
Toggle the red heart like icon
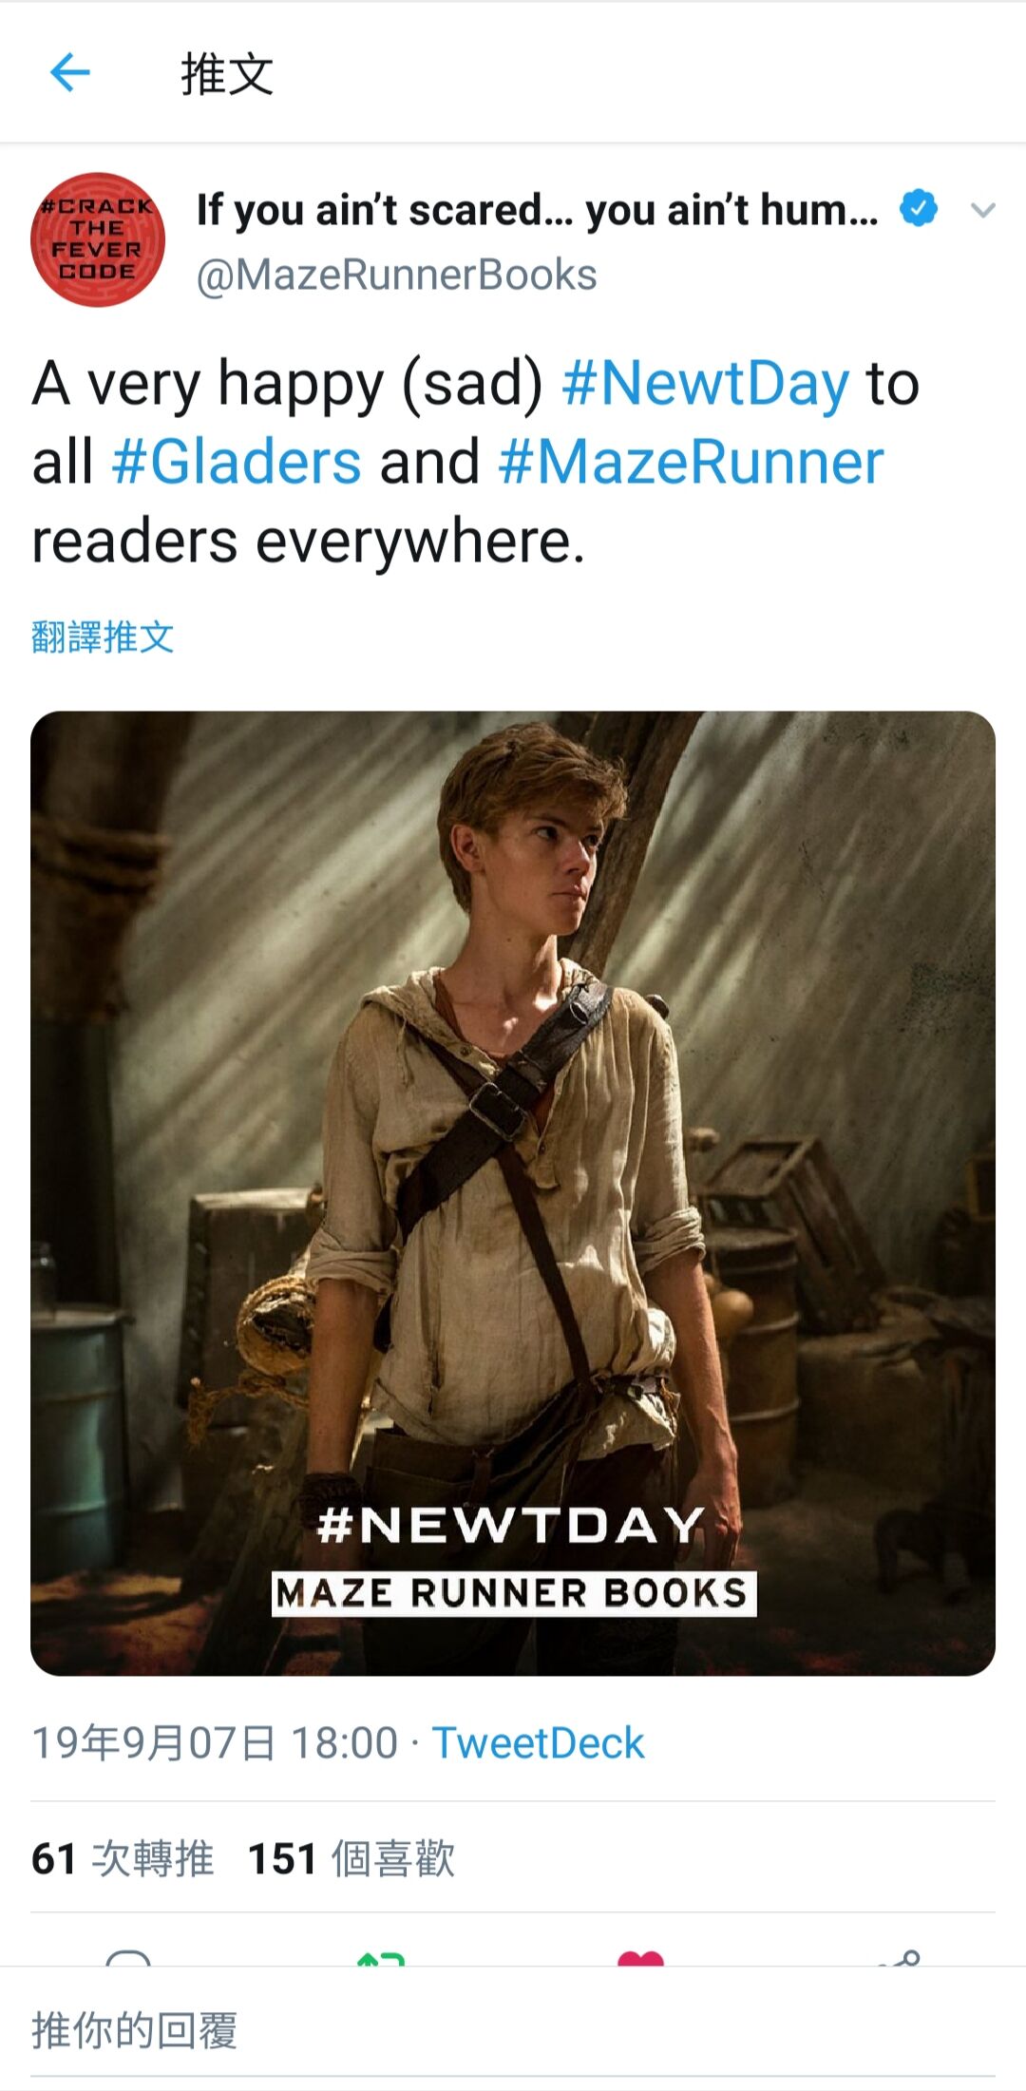coord(640,1957)
